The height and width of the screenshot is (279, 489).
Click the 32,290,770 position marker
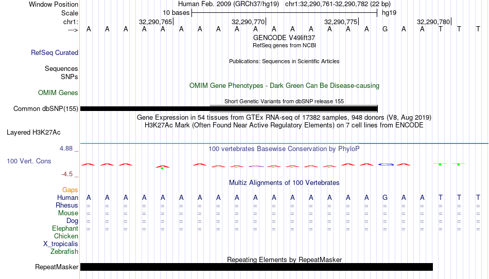[x=248, y=22]
